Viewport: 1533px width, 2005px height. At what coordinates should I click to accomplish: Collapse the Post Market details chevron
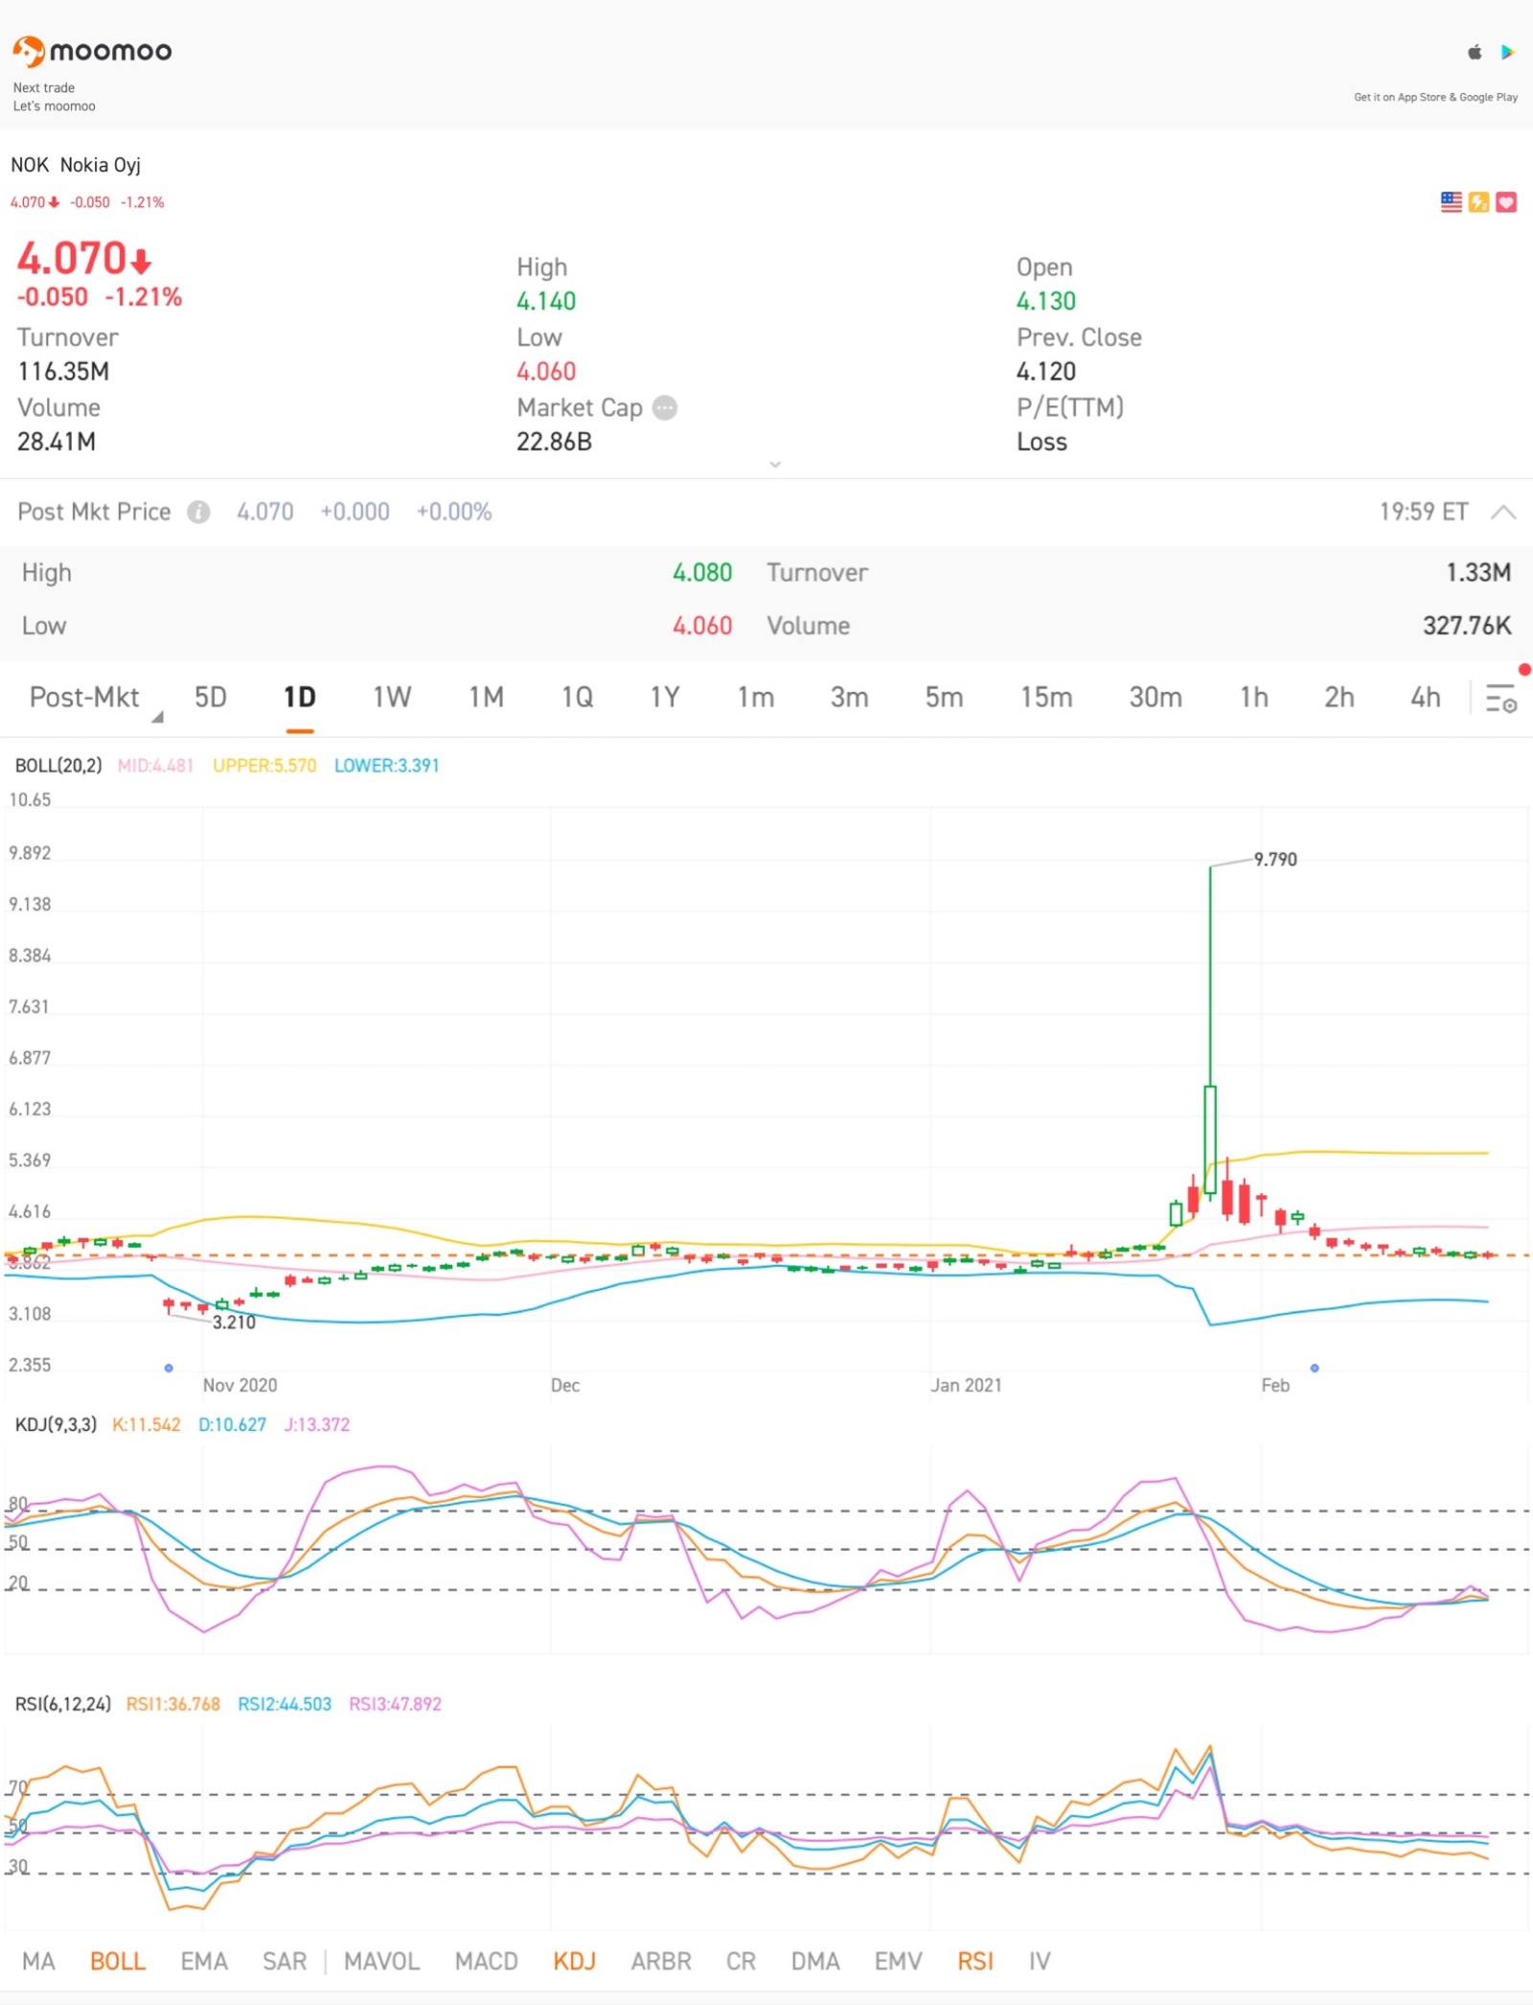pos(1503,512)
